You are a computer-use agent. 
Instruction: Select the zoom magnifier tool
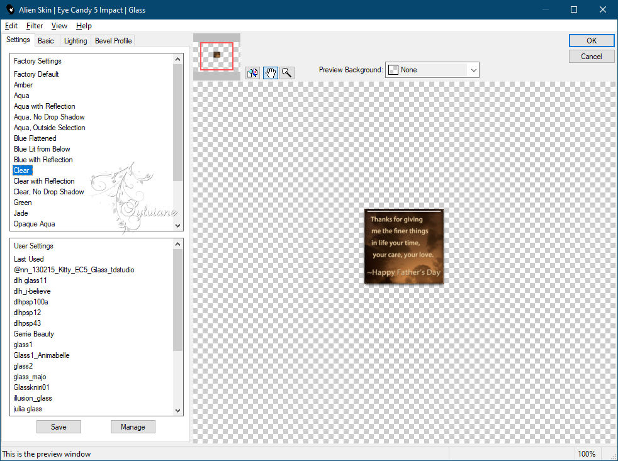pyautogui.click(x=287, y=73)
